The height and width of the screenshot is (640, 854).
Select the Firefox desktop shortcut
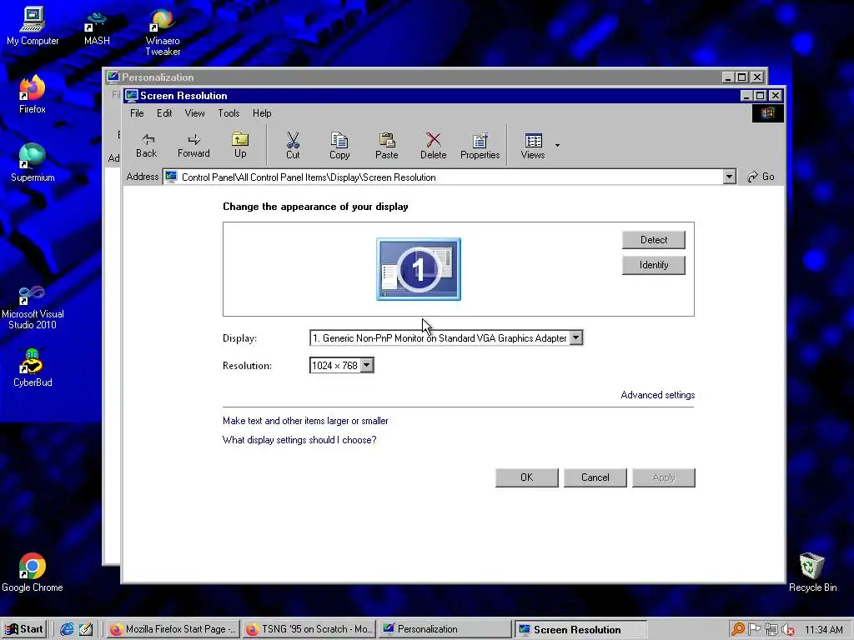tap(33, 95)
